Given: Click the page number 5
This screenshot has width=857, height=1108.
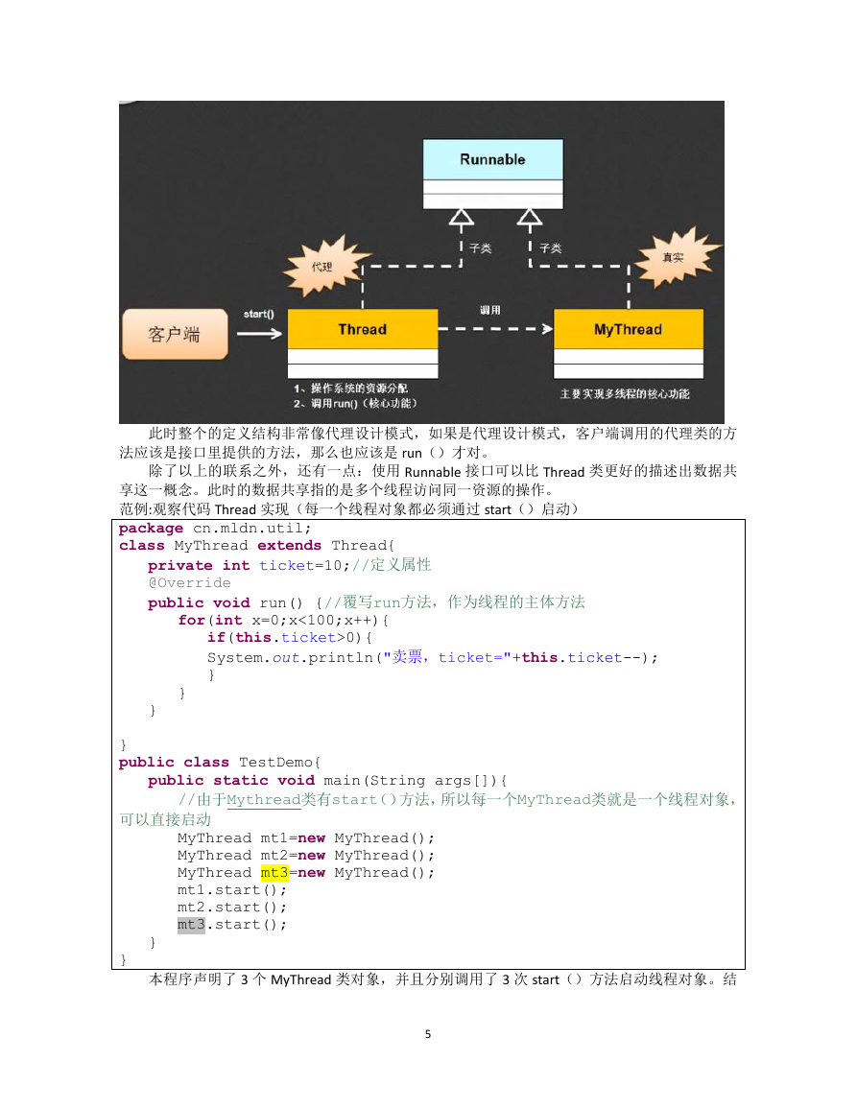Looking at the screenshot, I should [x=428, y=1034].
